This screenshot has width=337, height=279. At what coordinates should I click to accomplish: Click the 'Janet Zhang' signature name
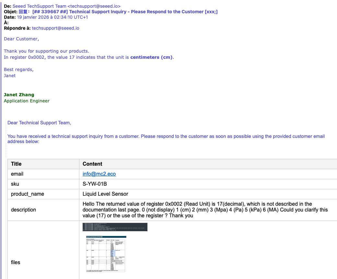coord(19,95)
